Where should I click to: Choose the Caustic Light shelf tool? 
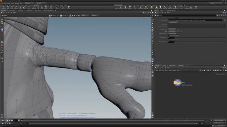(x=165, y=7)
